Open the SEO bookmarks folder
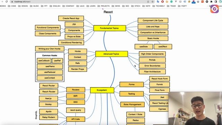This screenshot has width=222, height=125. click(126, 6)
